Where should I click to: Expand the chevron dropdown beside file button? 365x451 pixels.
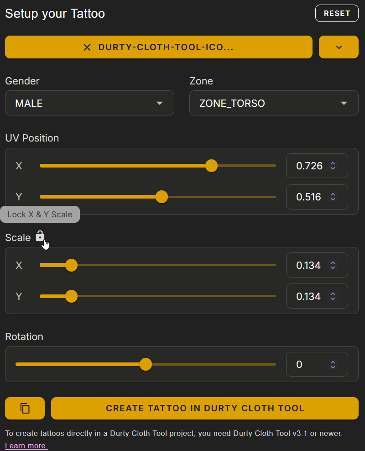[339, 47]
